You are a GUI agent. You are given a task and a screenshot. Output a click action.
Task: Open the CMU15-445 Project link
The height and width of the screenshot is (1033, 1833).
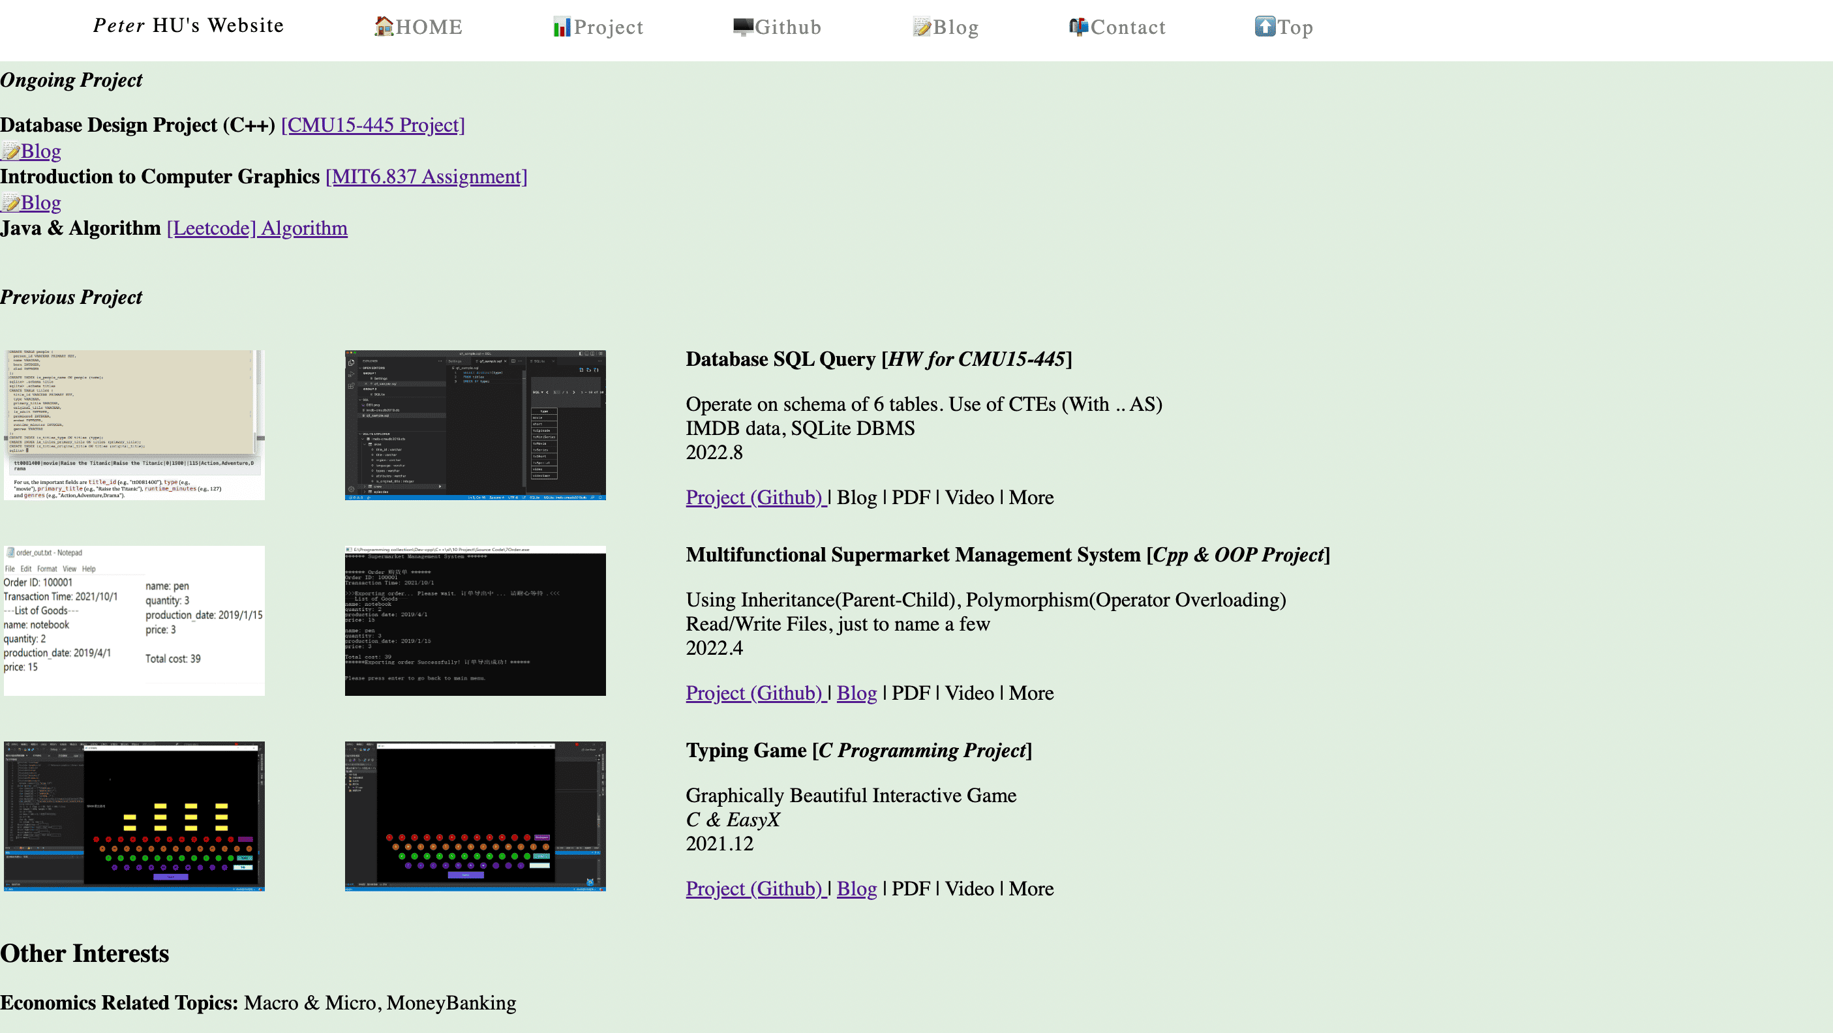[x=372, y=125]
